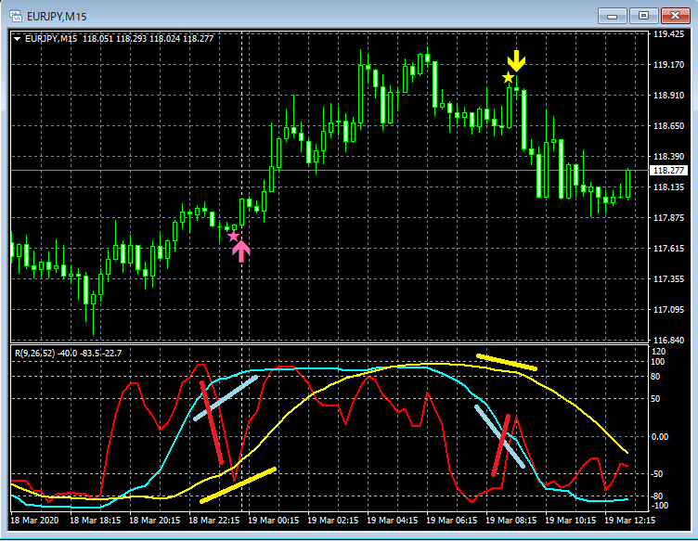Image resolution: width=698 pixels, height=541 pixels.
Task: Select the light blue trendline near 18 Mar 22:15
Action: [226, 398]
